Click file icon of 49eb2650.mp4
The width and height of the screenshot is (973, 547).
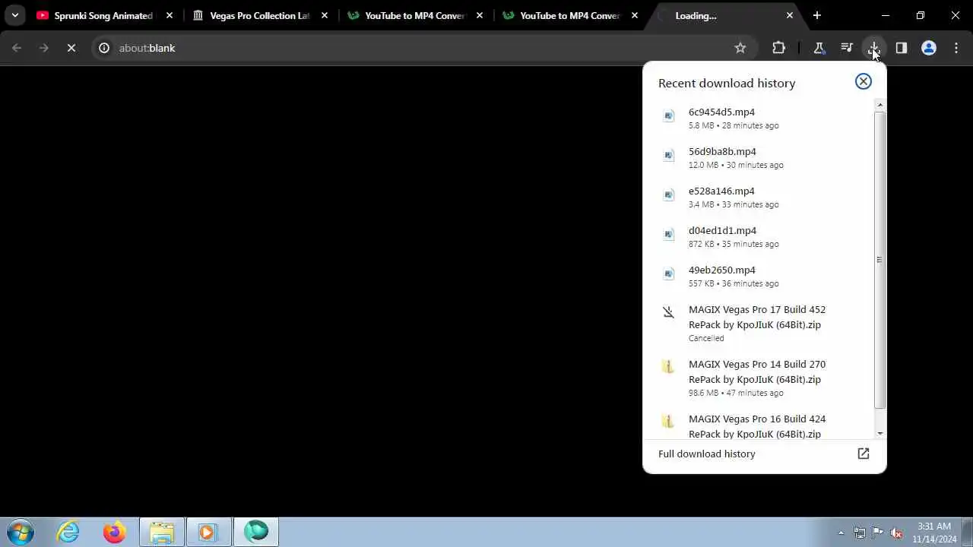click(x=669, y=274)
